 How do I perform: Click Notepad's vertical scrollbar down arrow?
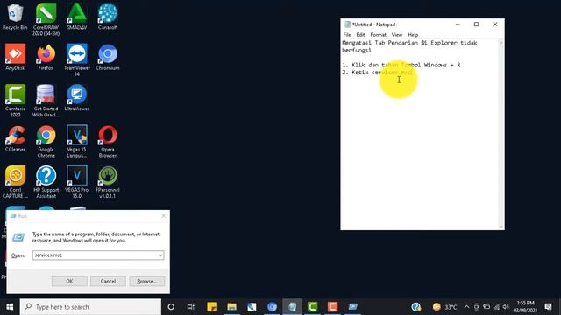(501, 227)
